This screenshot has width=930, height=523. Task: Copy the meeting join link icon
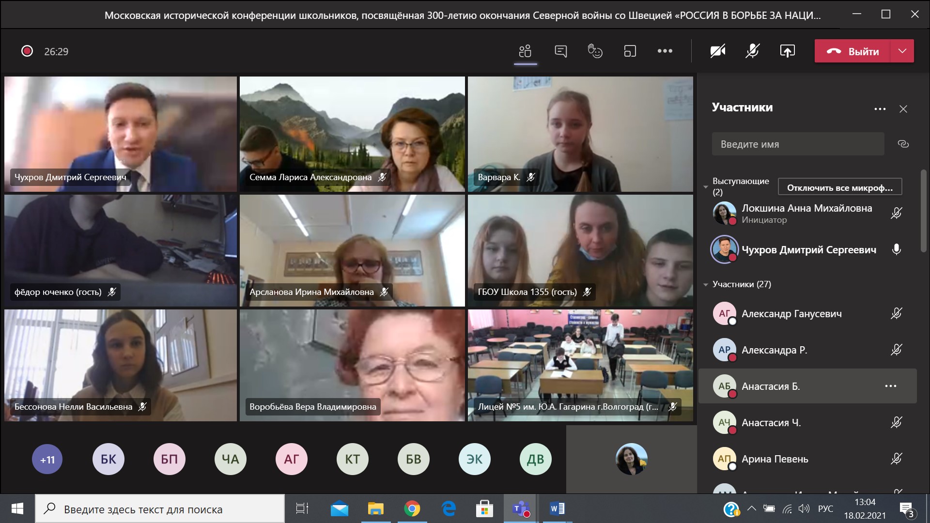(903, 144)
